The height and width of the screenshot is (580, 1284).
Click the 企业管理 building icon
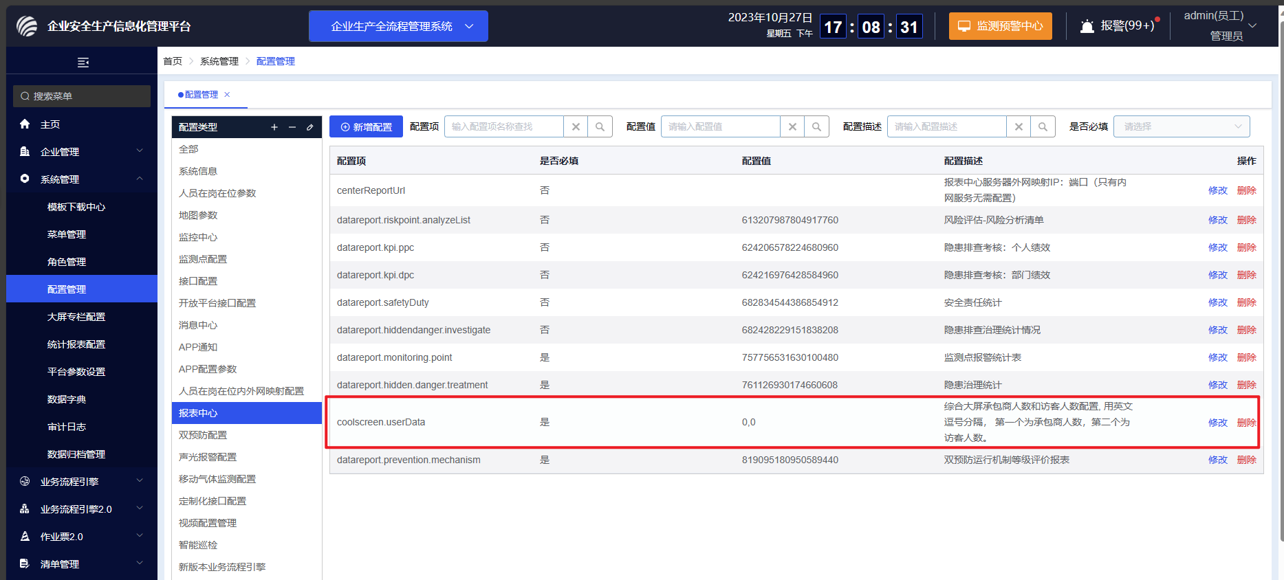click(25, 151)
